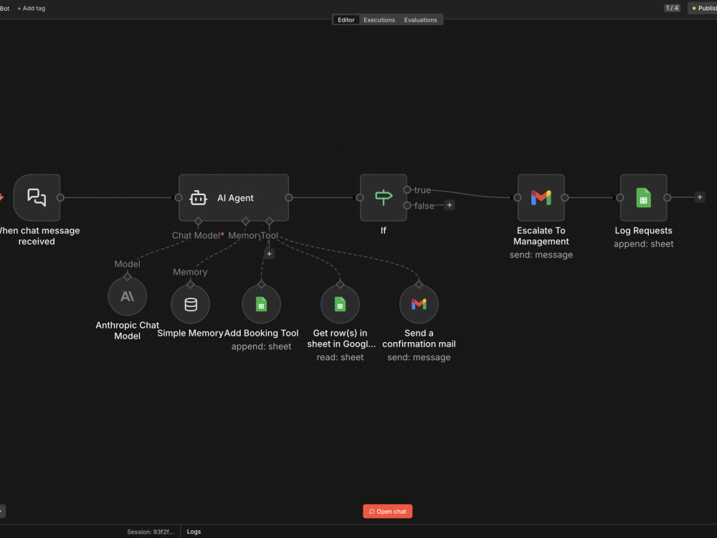717x538 pixels.
Task: Click the Log Requests label
Action: pyautogui.click(x=643, y=230)
